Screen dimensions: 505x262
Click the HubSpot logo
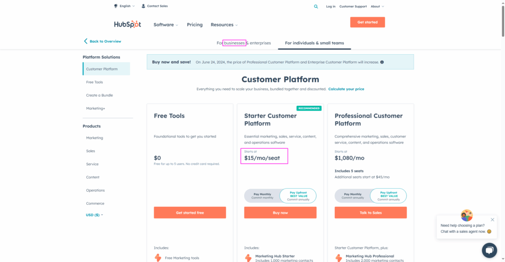click(128, 24)
